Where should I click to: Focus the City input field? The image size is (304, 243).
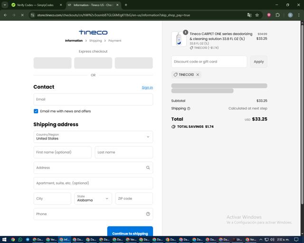(x=52, y=198)
